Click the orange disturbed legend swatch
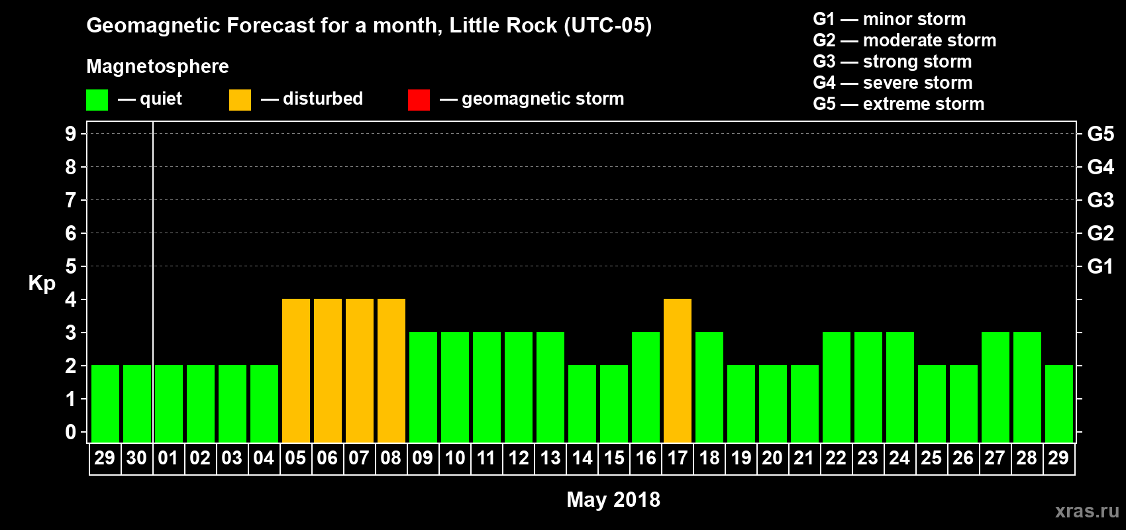The image size is (1126, 530). [x=240, y=100]
